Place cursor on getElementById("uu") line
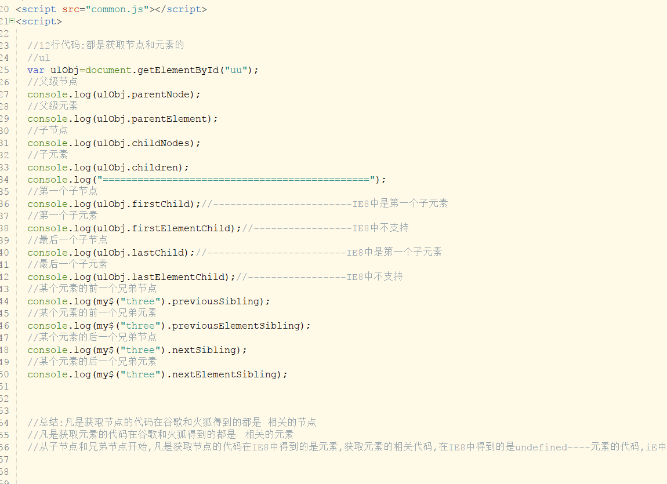This screenshot has width=667, height=484. coord(143,70)
